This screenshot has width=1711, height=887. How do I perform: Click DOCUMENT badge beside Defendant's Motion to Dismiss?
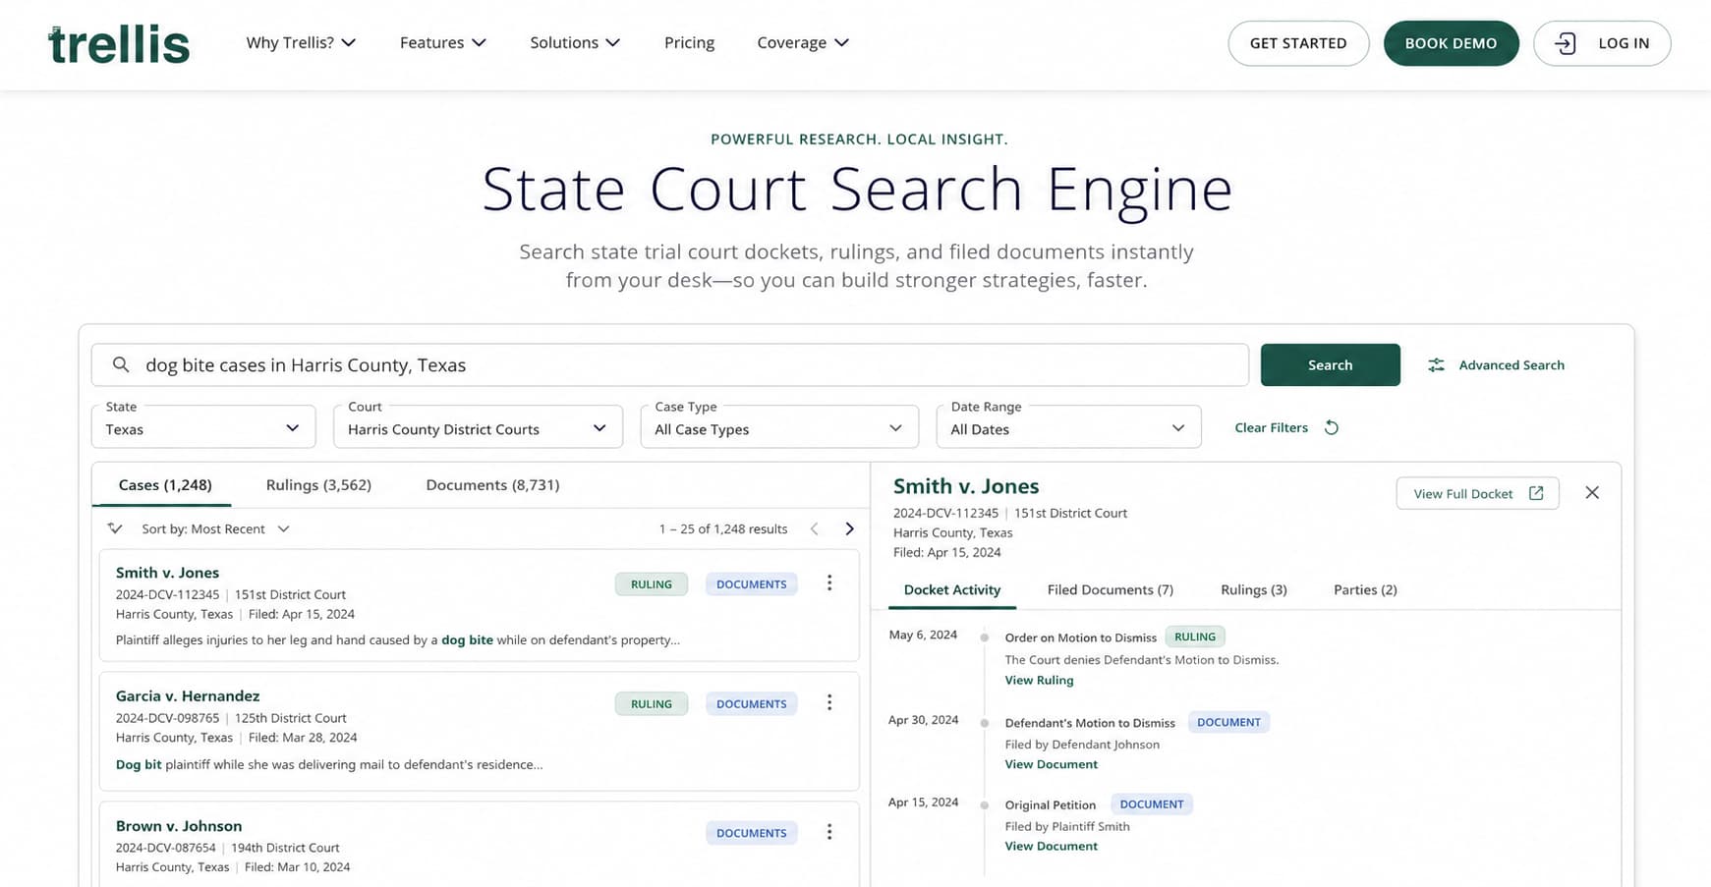click(1228, 722)
